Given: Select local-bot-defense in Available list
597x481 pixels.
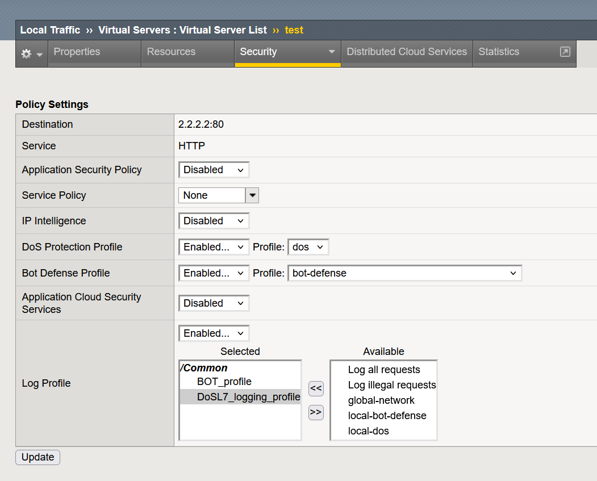Looking at the screenshot, I should [x=384, y=416].
